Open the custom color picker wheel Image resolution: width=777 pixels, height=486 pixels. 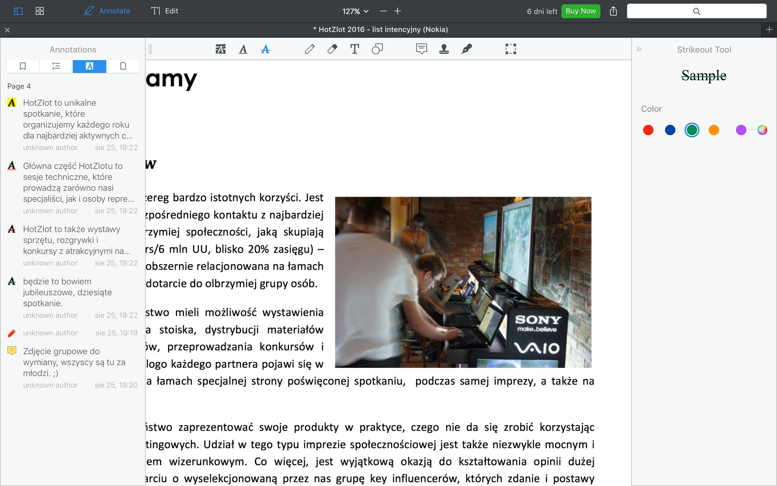[x=762, y=130]
